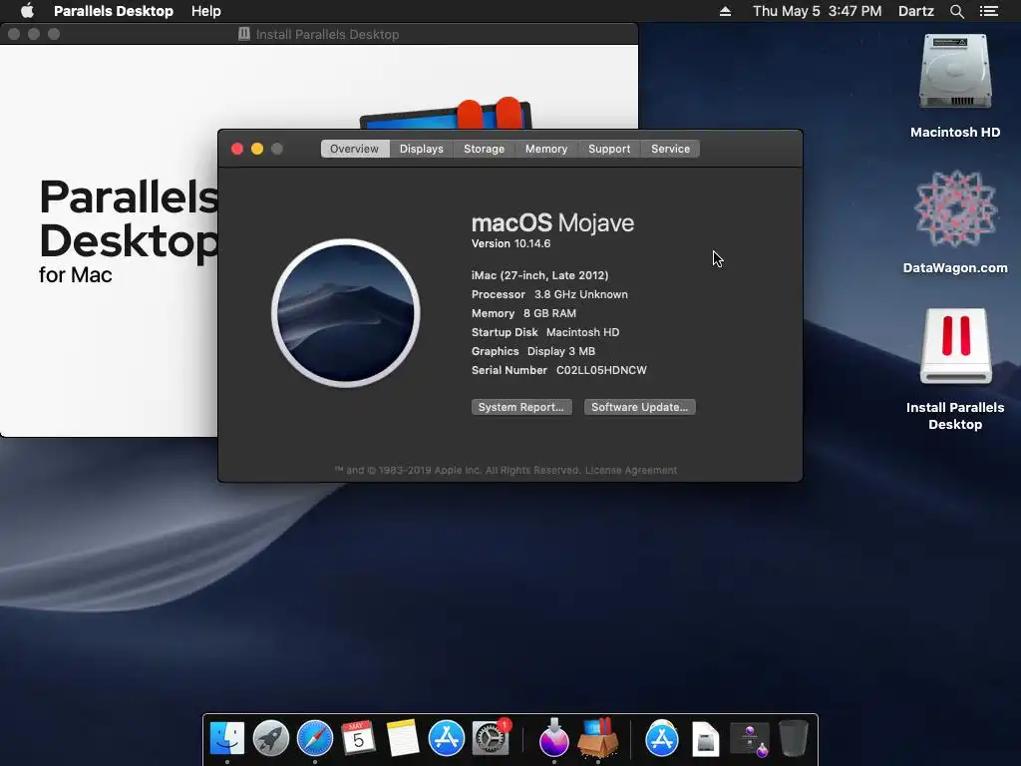Open Calendar icon showing May 5
Screen dimensions: 1021x766
(358, 739)
